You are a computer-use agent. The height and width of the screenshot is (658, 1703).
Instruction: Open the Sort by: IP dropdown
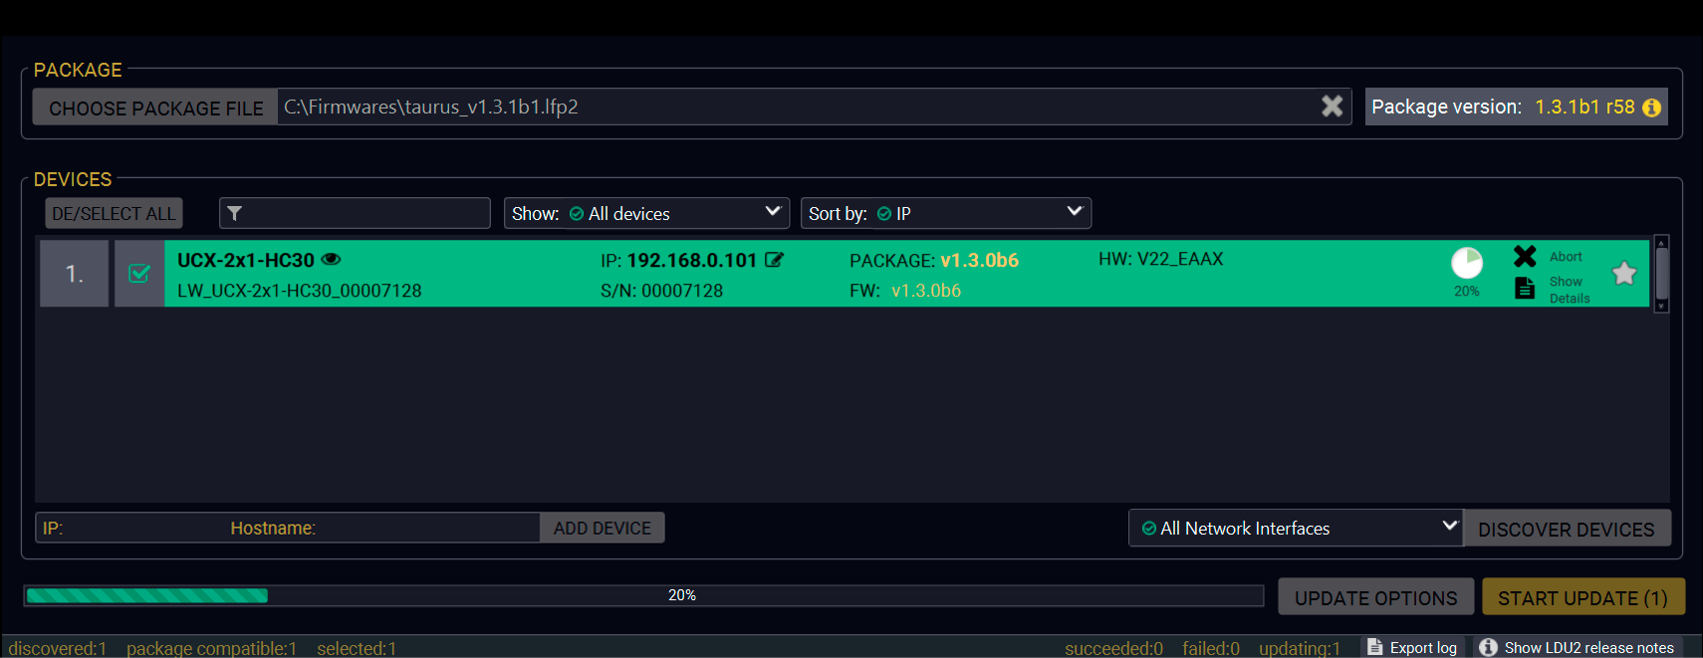(946, 213)
